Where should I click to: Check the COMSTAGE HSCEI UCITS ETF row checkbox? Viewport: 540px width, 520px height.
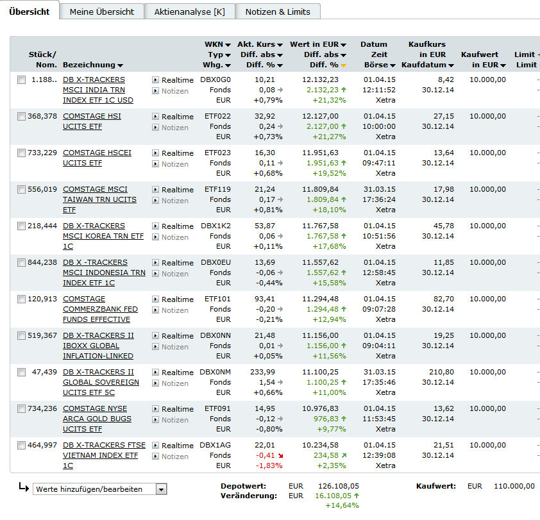click(21, 153)
